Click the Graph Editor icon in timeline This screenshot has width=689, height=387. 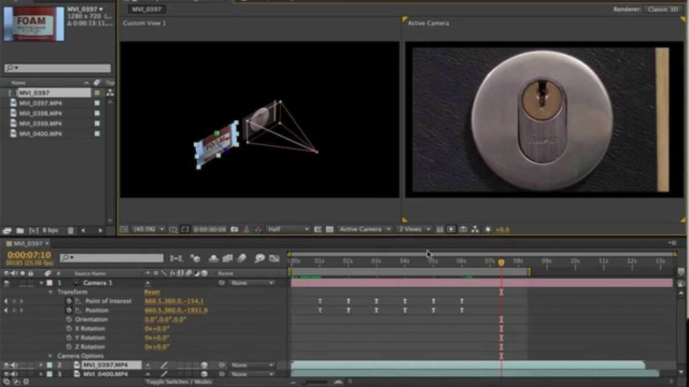pyautogui.click(x=275, y=258)
